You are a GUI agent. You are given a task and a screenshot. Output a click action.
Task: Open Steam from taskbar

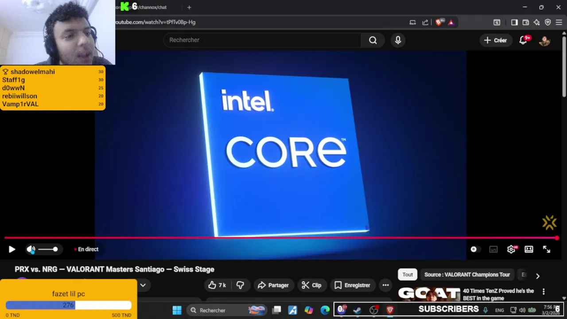(357, 310)
